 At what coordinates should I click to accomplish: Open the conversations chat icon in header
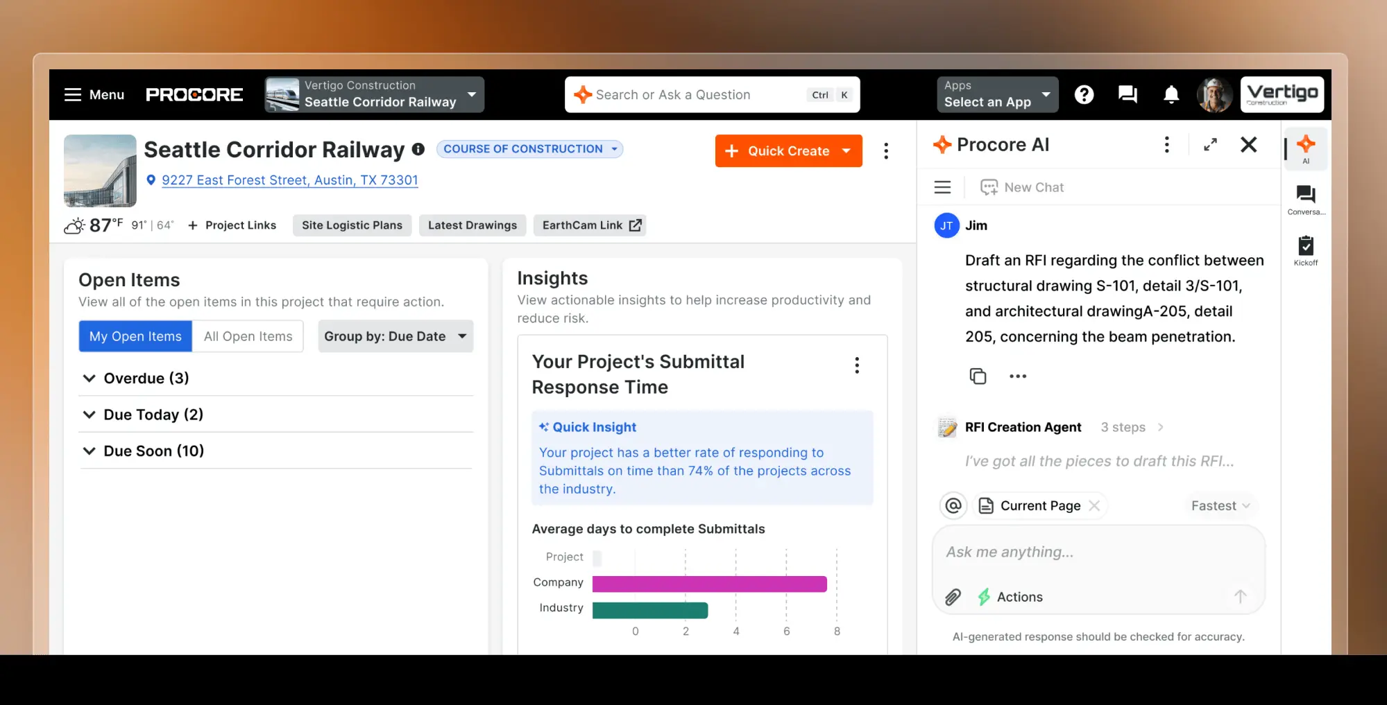pos(1128,95)
